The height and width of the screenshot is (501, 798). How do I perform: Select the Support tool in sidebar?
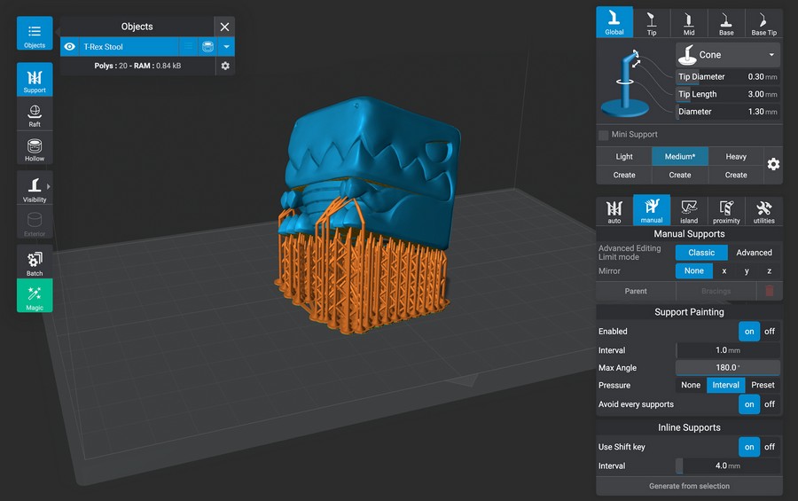coord(35,79)
